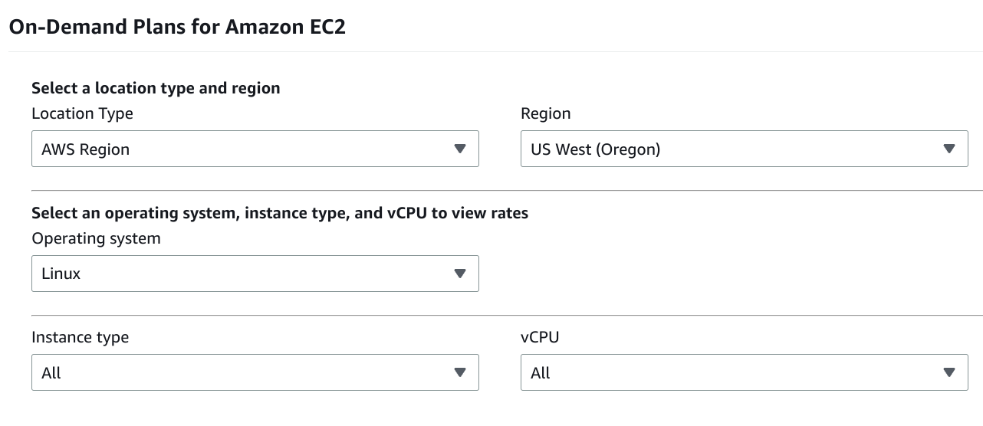Image resolution: width=983 pixels, height=426 pixels.
Task: Click the Instance type dropdown arrow icon
Action: click(x=460, y=372)
